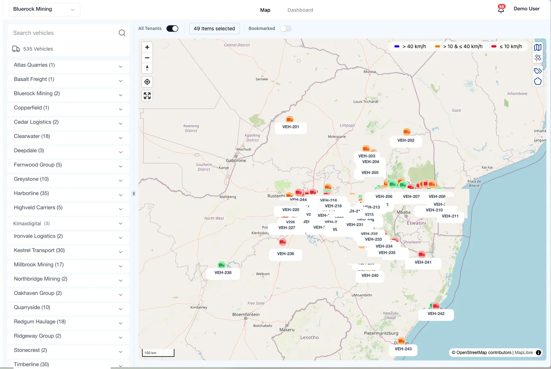Click the VEH-242 vehicle label
The height and width of the screenshot is (369, 551).
(x=436, y=314)
